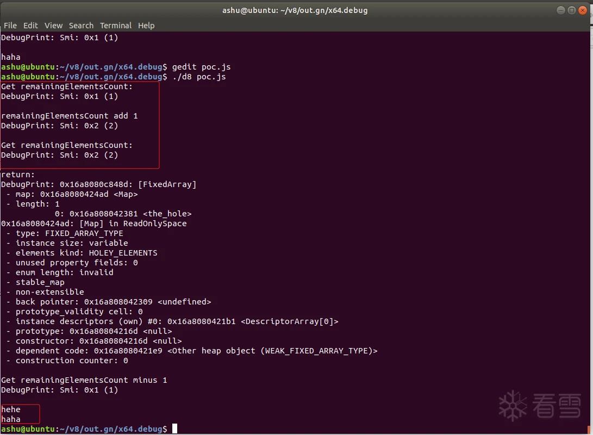The width and height of the screenshot is (593, 435).
Task: Open the Search menu
Action: pyautogui.click(x=81, y=26)
